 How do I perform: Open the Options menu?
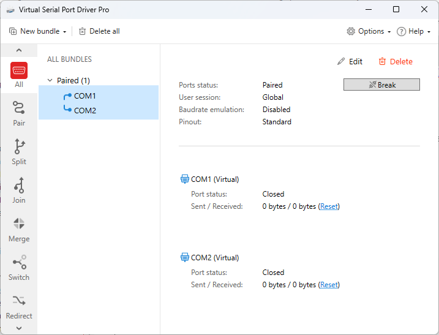point(369,31)
